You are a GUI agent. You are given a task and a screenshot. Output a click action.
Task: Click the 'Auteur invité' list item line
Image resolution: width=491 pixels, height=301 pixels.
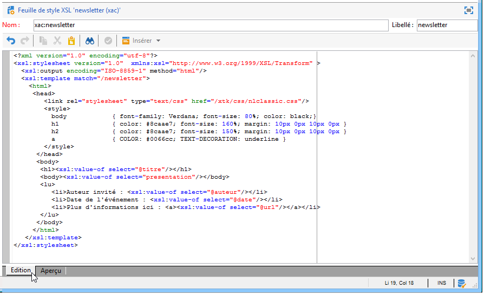pyautogui.click(x=159, y=192)
